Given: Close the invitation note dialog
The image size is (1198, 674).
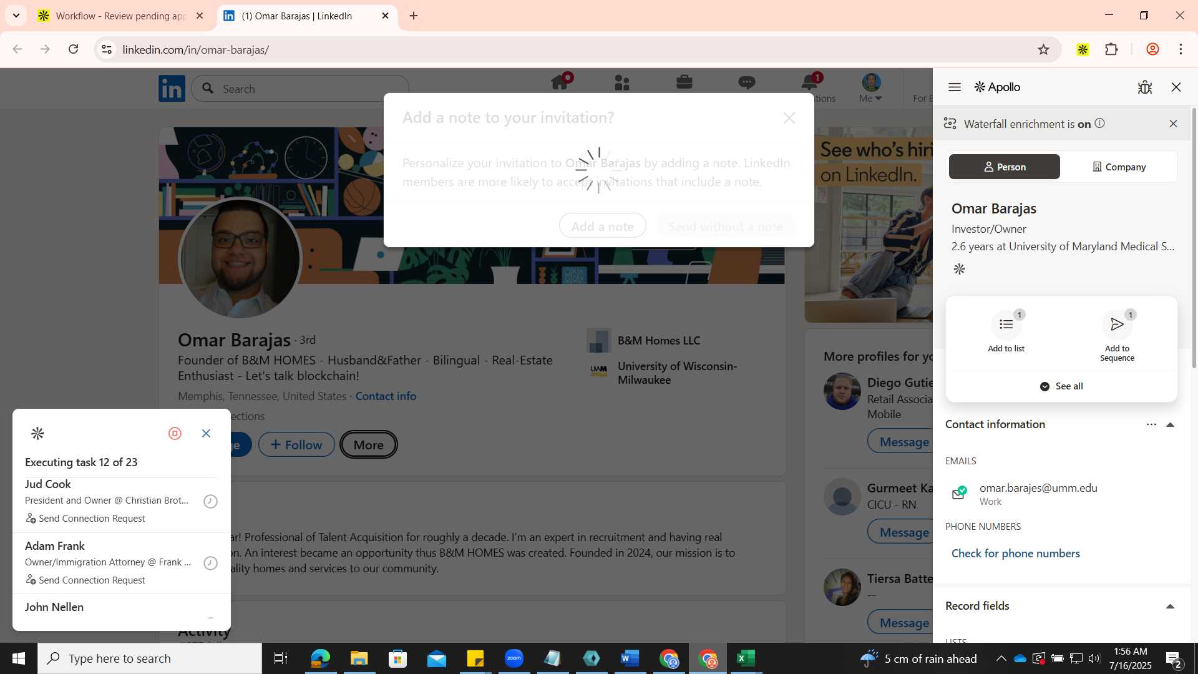Looking at the screenshot, I should click(x=789, y=118).
